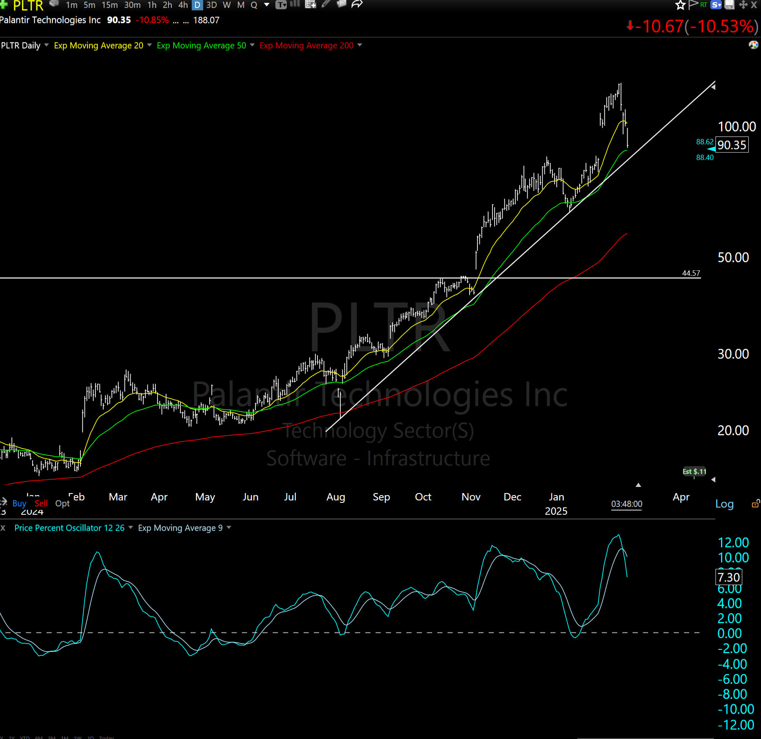The width and height of the screenshot is (761, 739).
Task: Click the save floppy disk icon
Action: point(730,5)
